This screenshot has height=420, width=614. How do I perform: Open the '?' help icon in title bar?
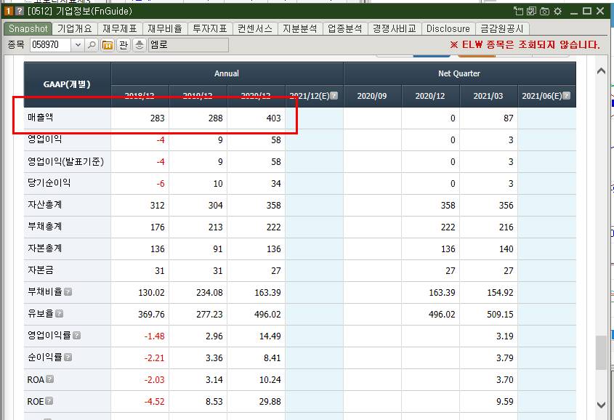point(19,11)
